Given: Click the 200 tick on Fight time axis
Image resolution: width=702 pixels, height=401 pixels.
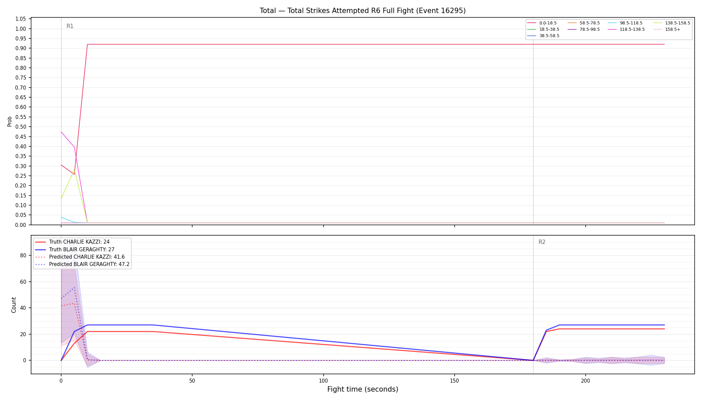Looking at the screenshot, I should point(585,381).
